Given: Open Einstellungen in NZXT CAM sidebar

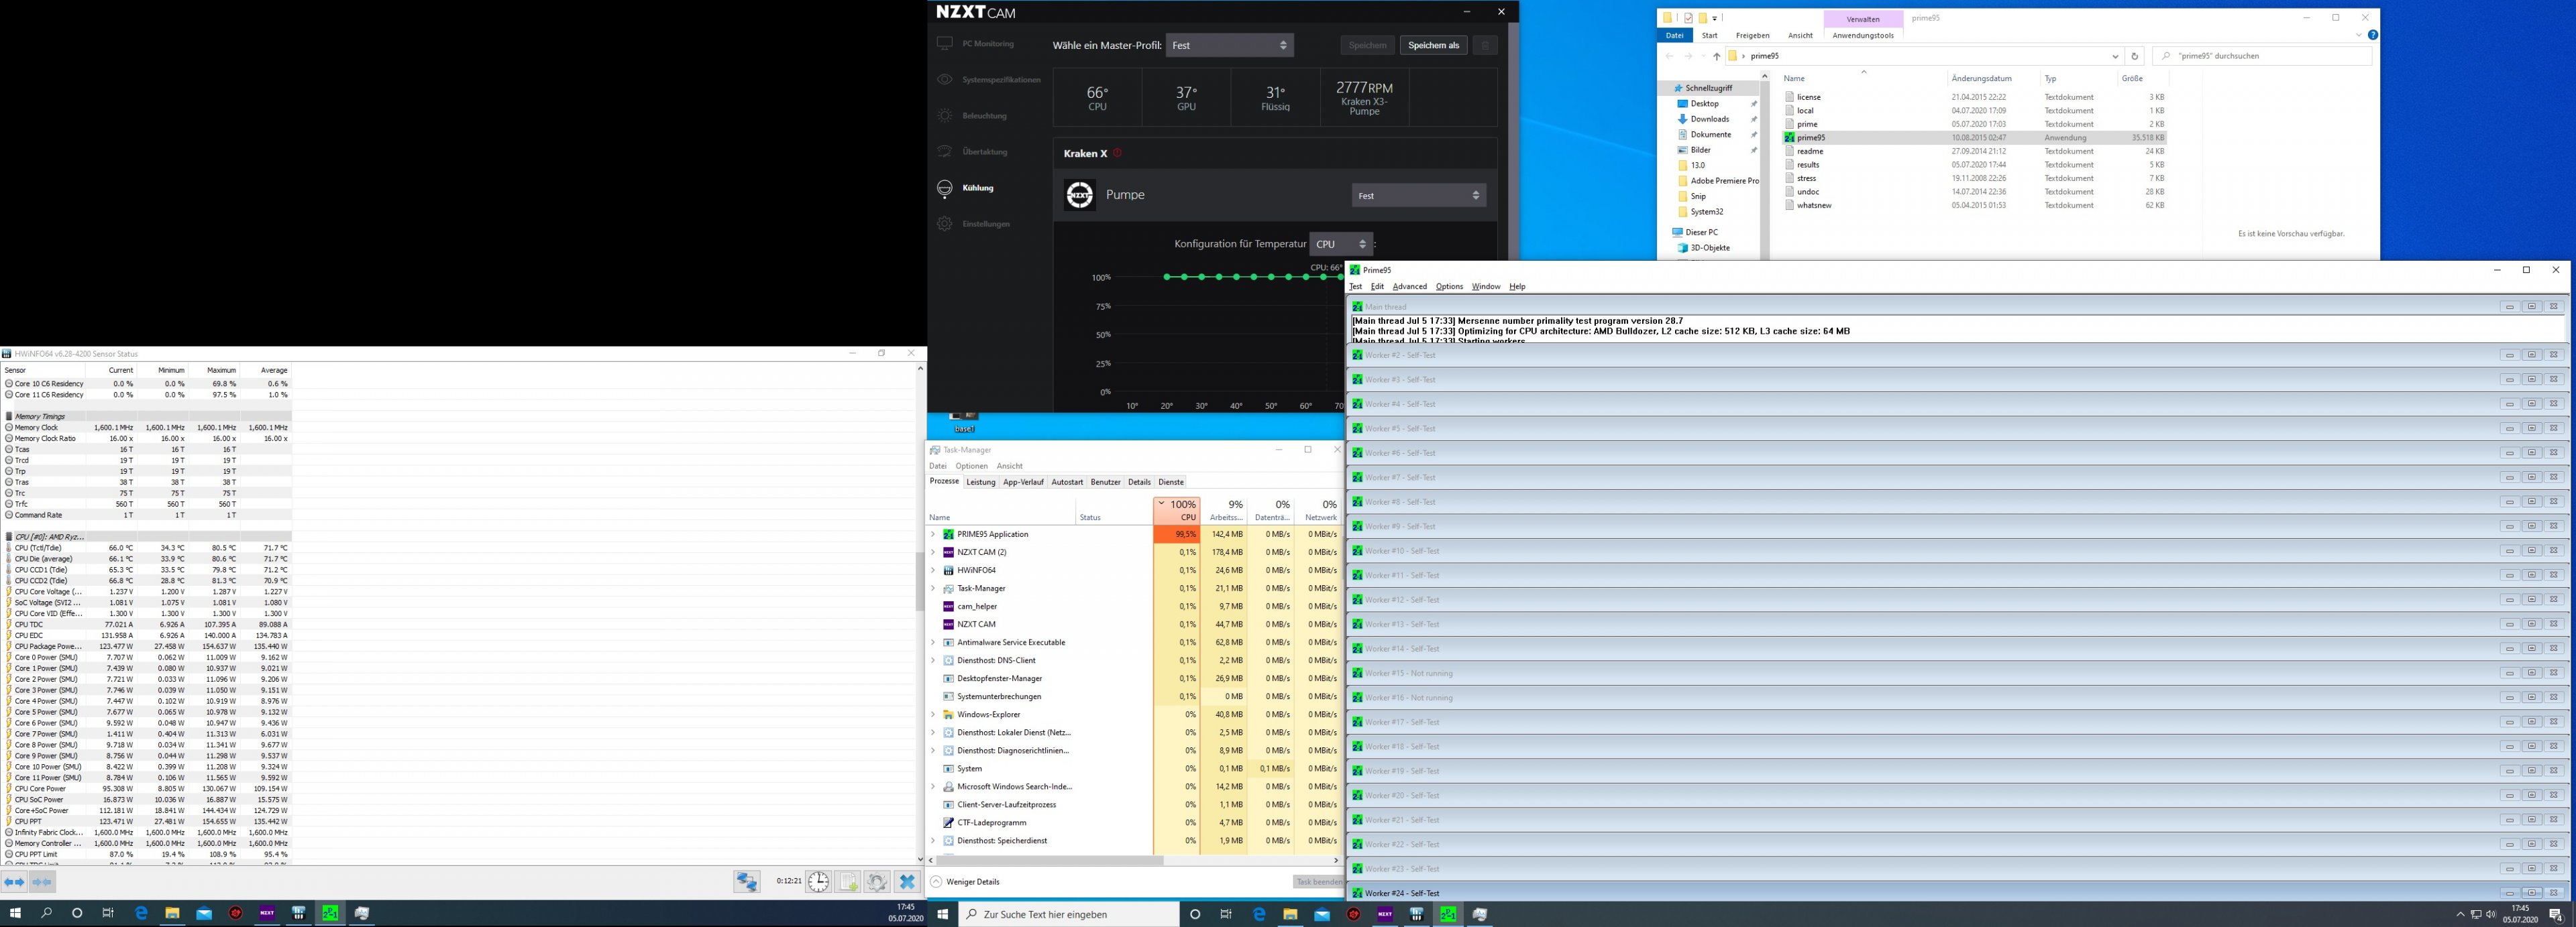Looking at the screenshot, I should point(985,224).
